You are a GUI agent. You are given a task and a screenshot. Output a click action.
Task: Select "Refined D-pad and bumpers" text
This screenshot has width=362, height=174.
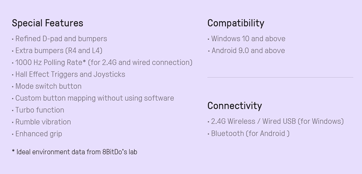click(x=61, y=38)
